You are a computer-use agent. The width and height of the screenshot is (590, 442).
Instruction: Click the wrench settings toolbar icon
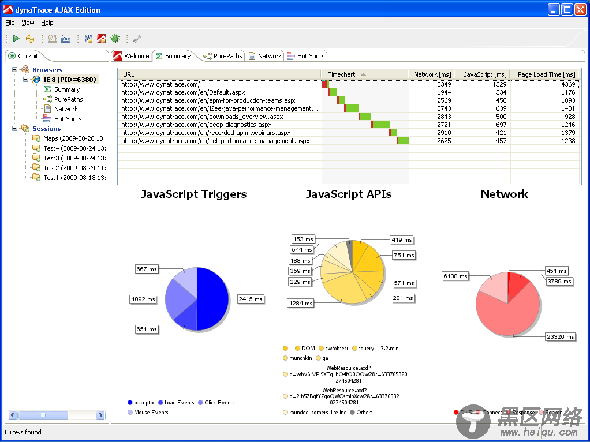pyautogui.click(x=137, y=38)
